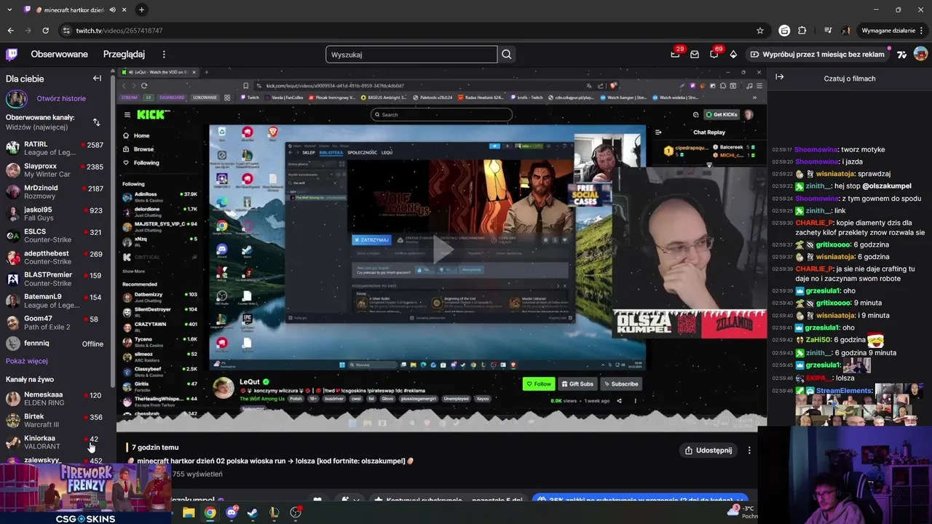932x524 pixels.
Task: Switch to the Obserwowane tab
Action: click(59, 54)
